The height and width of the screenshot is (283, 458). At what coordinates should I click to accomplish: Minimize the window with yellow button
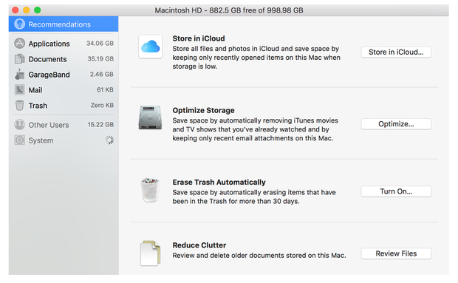click(27, 10)
